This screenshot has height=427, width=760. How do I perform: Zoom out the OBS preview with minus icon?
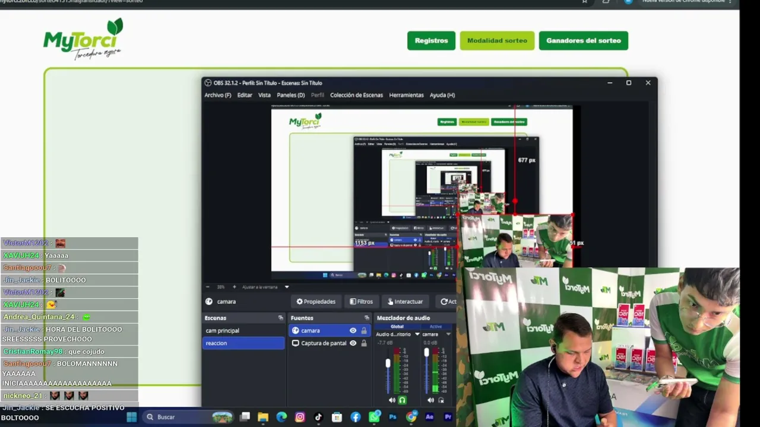(207, 287)
